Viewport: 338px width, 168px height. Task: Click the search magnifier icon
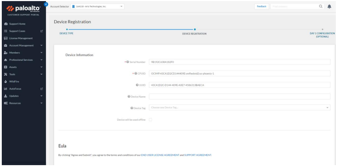(321, 6)
